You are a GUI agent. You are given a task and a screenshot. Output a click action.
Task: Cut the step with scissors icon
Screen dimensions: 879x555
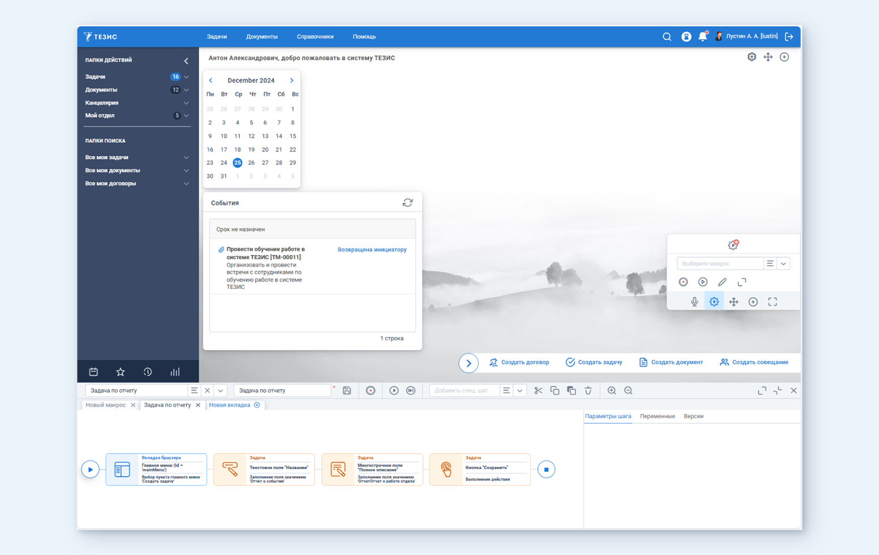coord(538,391)
